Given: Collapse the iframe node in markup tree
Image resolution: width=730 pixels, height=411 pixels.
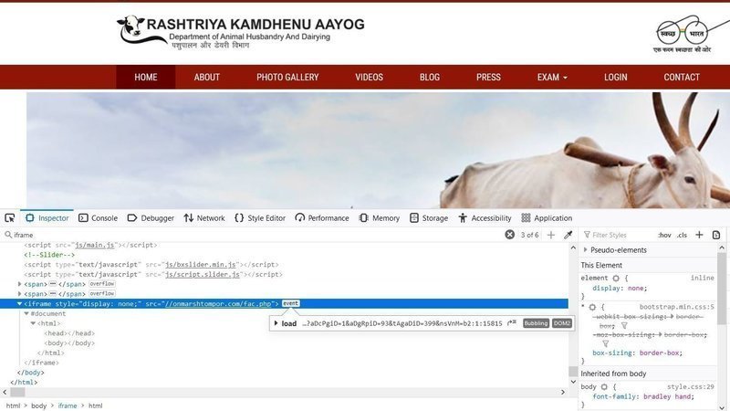Looking at the screenshot, I should [19, 303].
